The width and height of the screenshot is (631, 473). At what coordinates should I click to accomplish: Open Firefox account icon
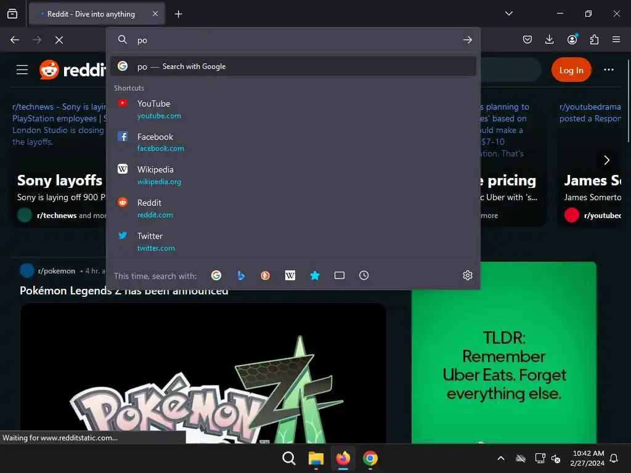(x=572, y=39)
